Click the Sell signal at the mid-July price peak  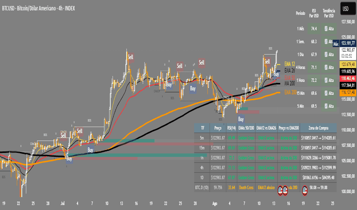[x=131, y=57]
